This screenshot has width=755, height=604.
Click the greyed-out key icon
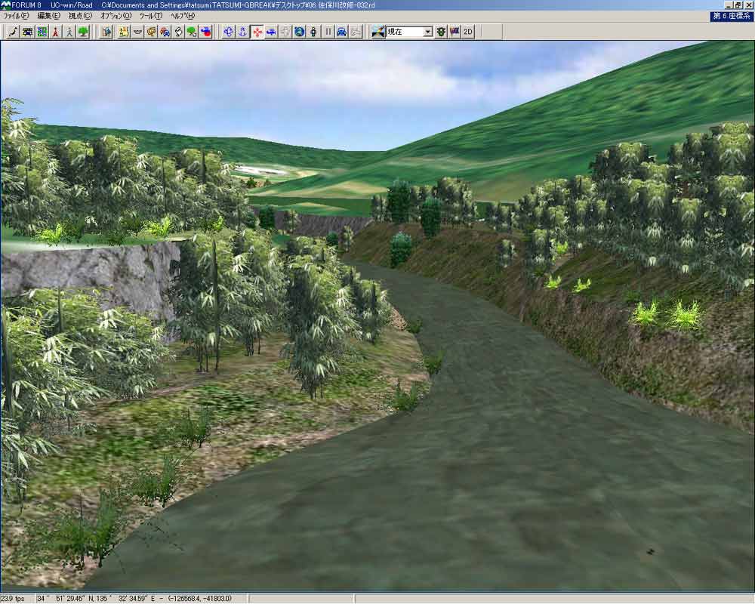pyautogui.click(x=356, y=32)
